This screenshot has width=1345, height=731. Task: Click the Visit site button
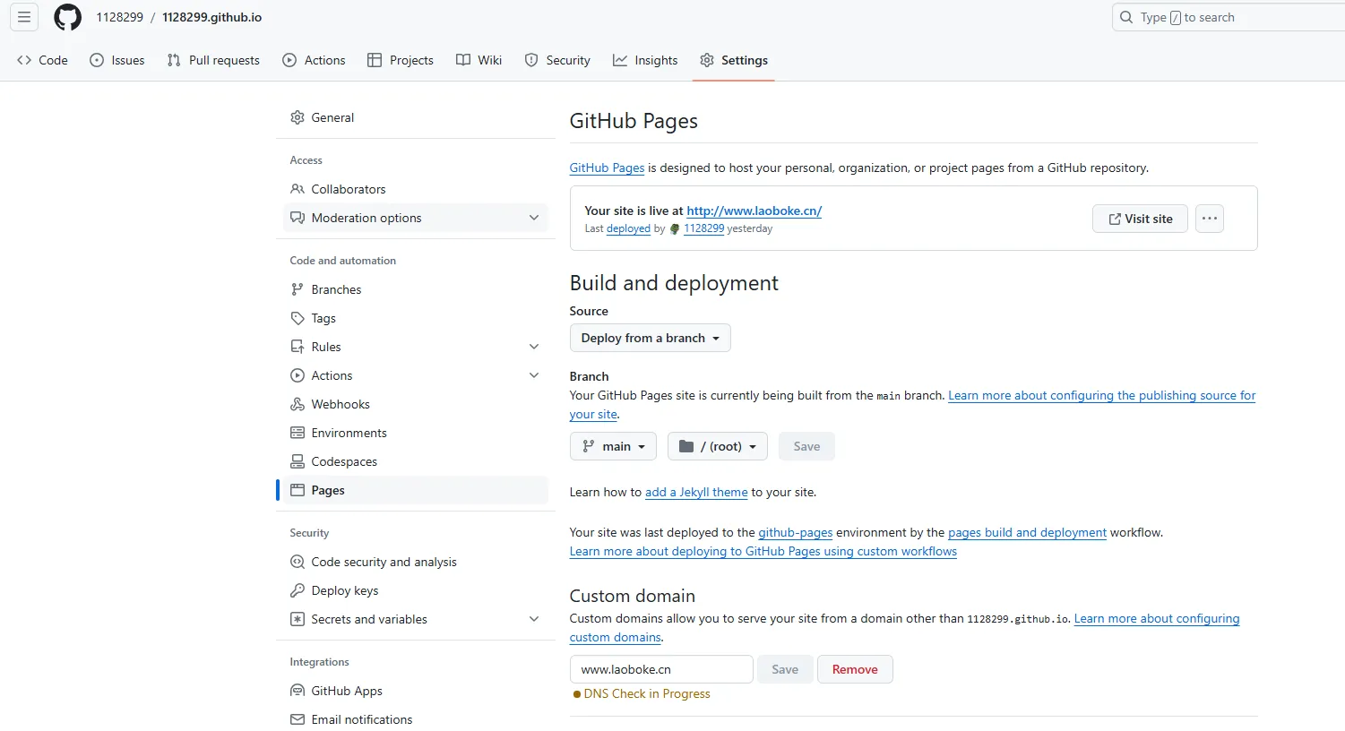pos(1140,219)
